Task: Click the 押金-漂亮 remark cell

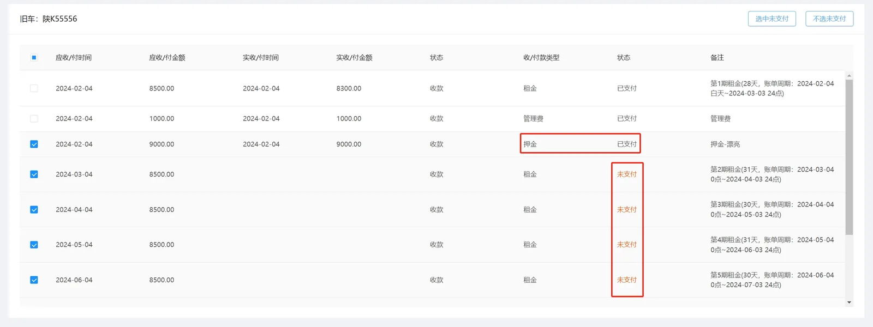Action: tap(725, 144)
